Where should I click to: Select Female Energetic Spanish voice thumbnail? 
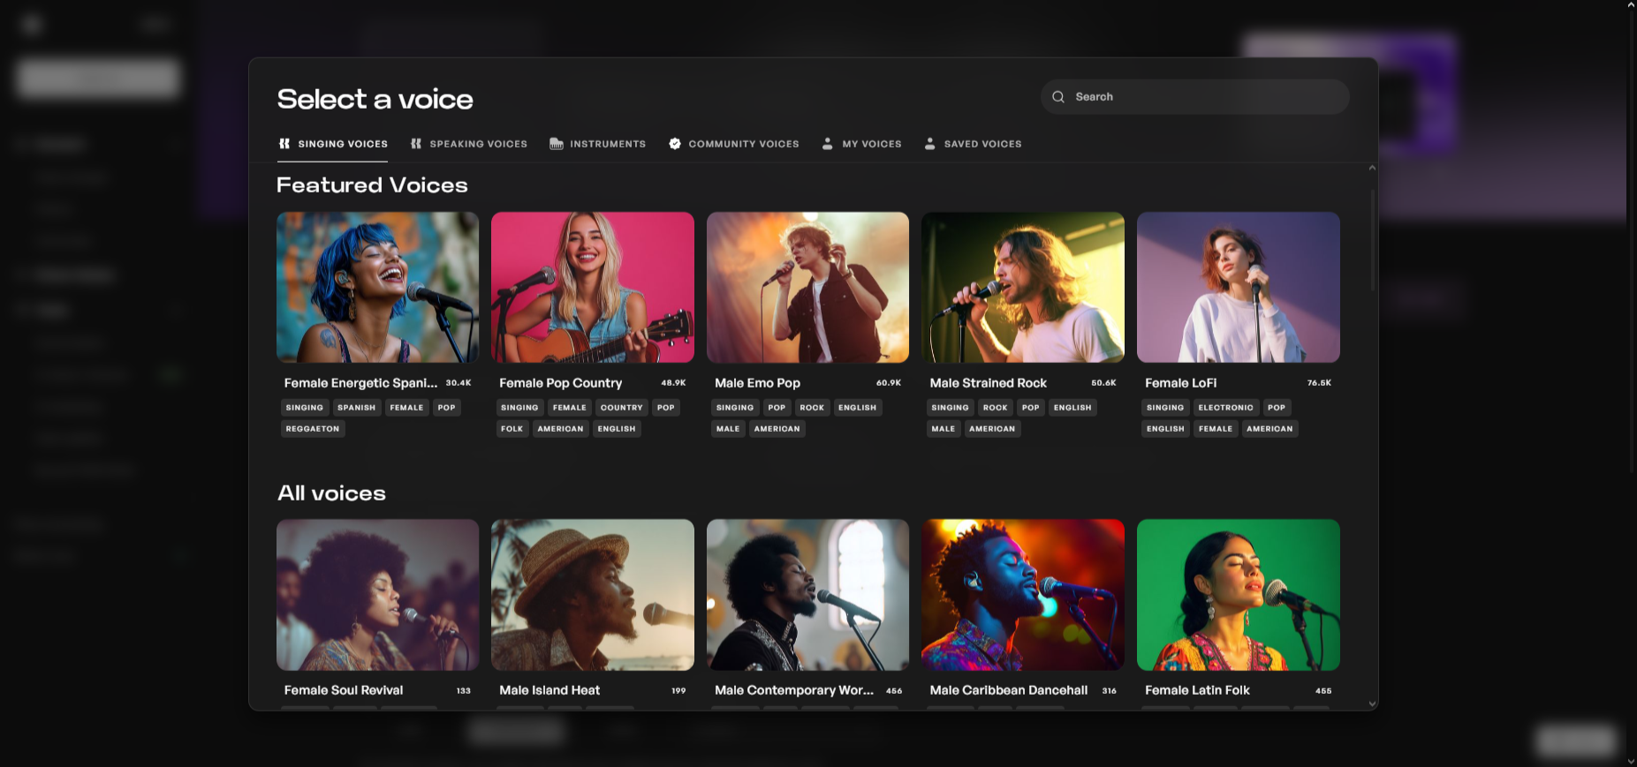point(378,288)
